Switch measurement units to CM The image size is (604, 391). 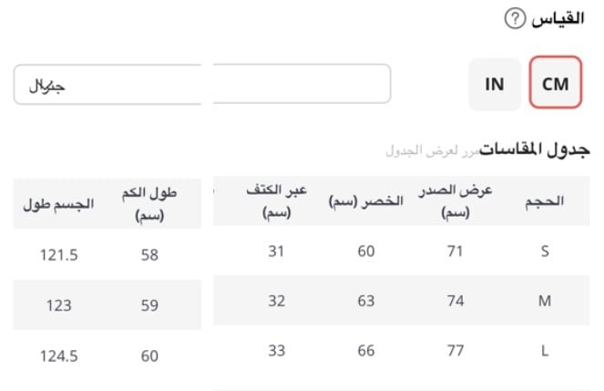[x=555, y=84]
